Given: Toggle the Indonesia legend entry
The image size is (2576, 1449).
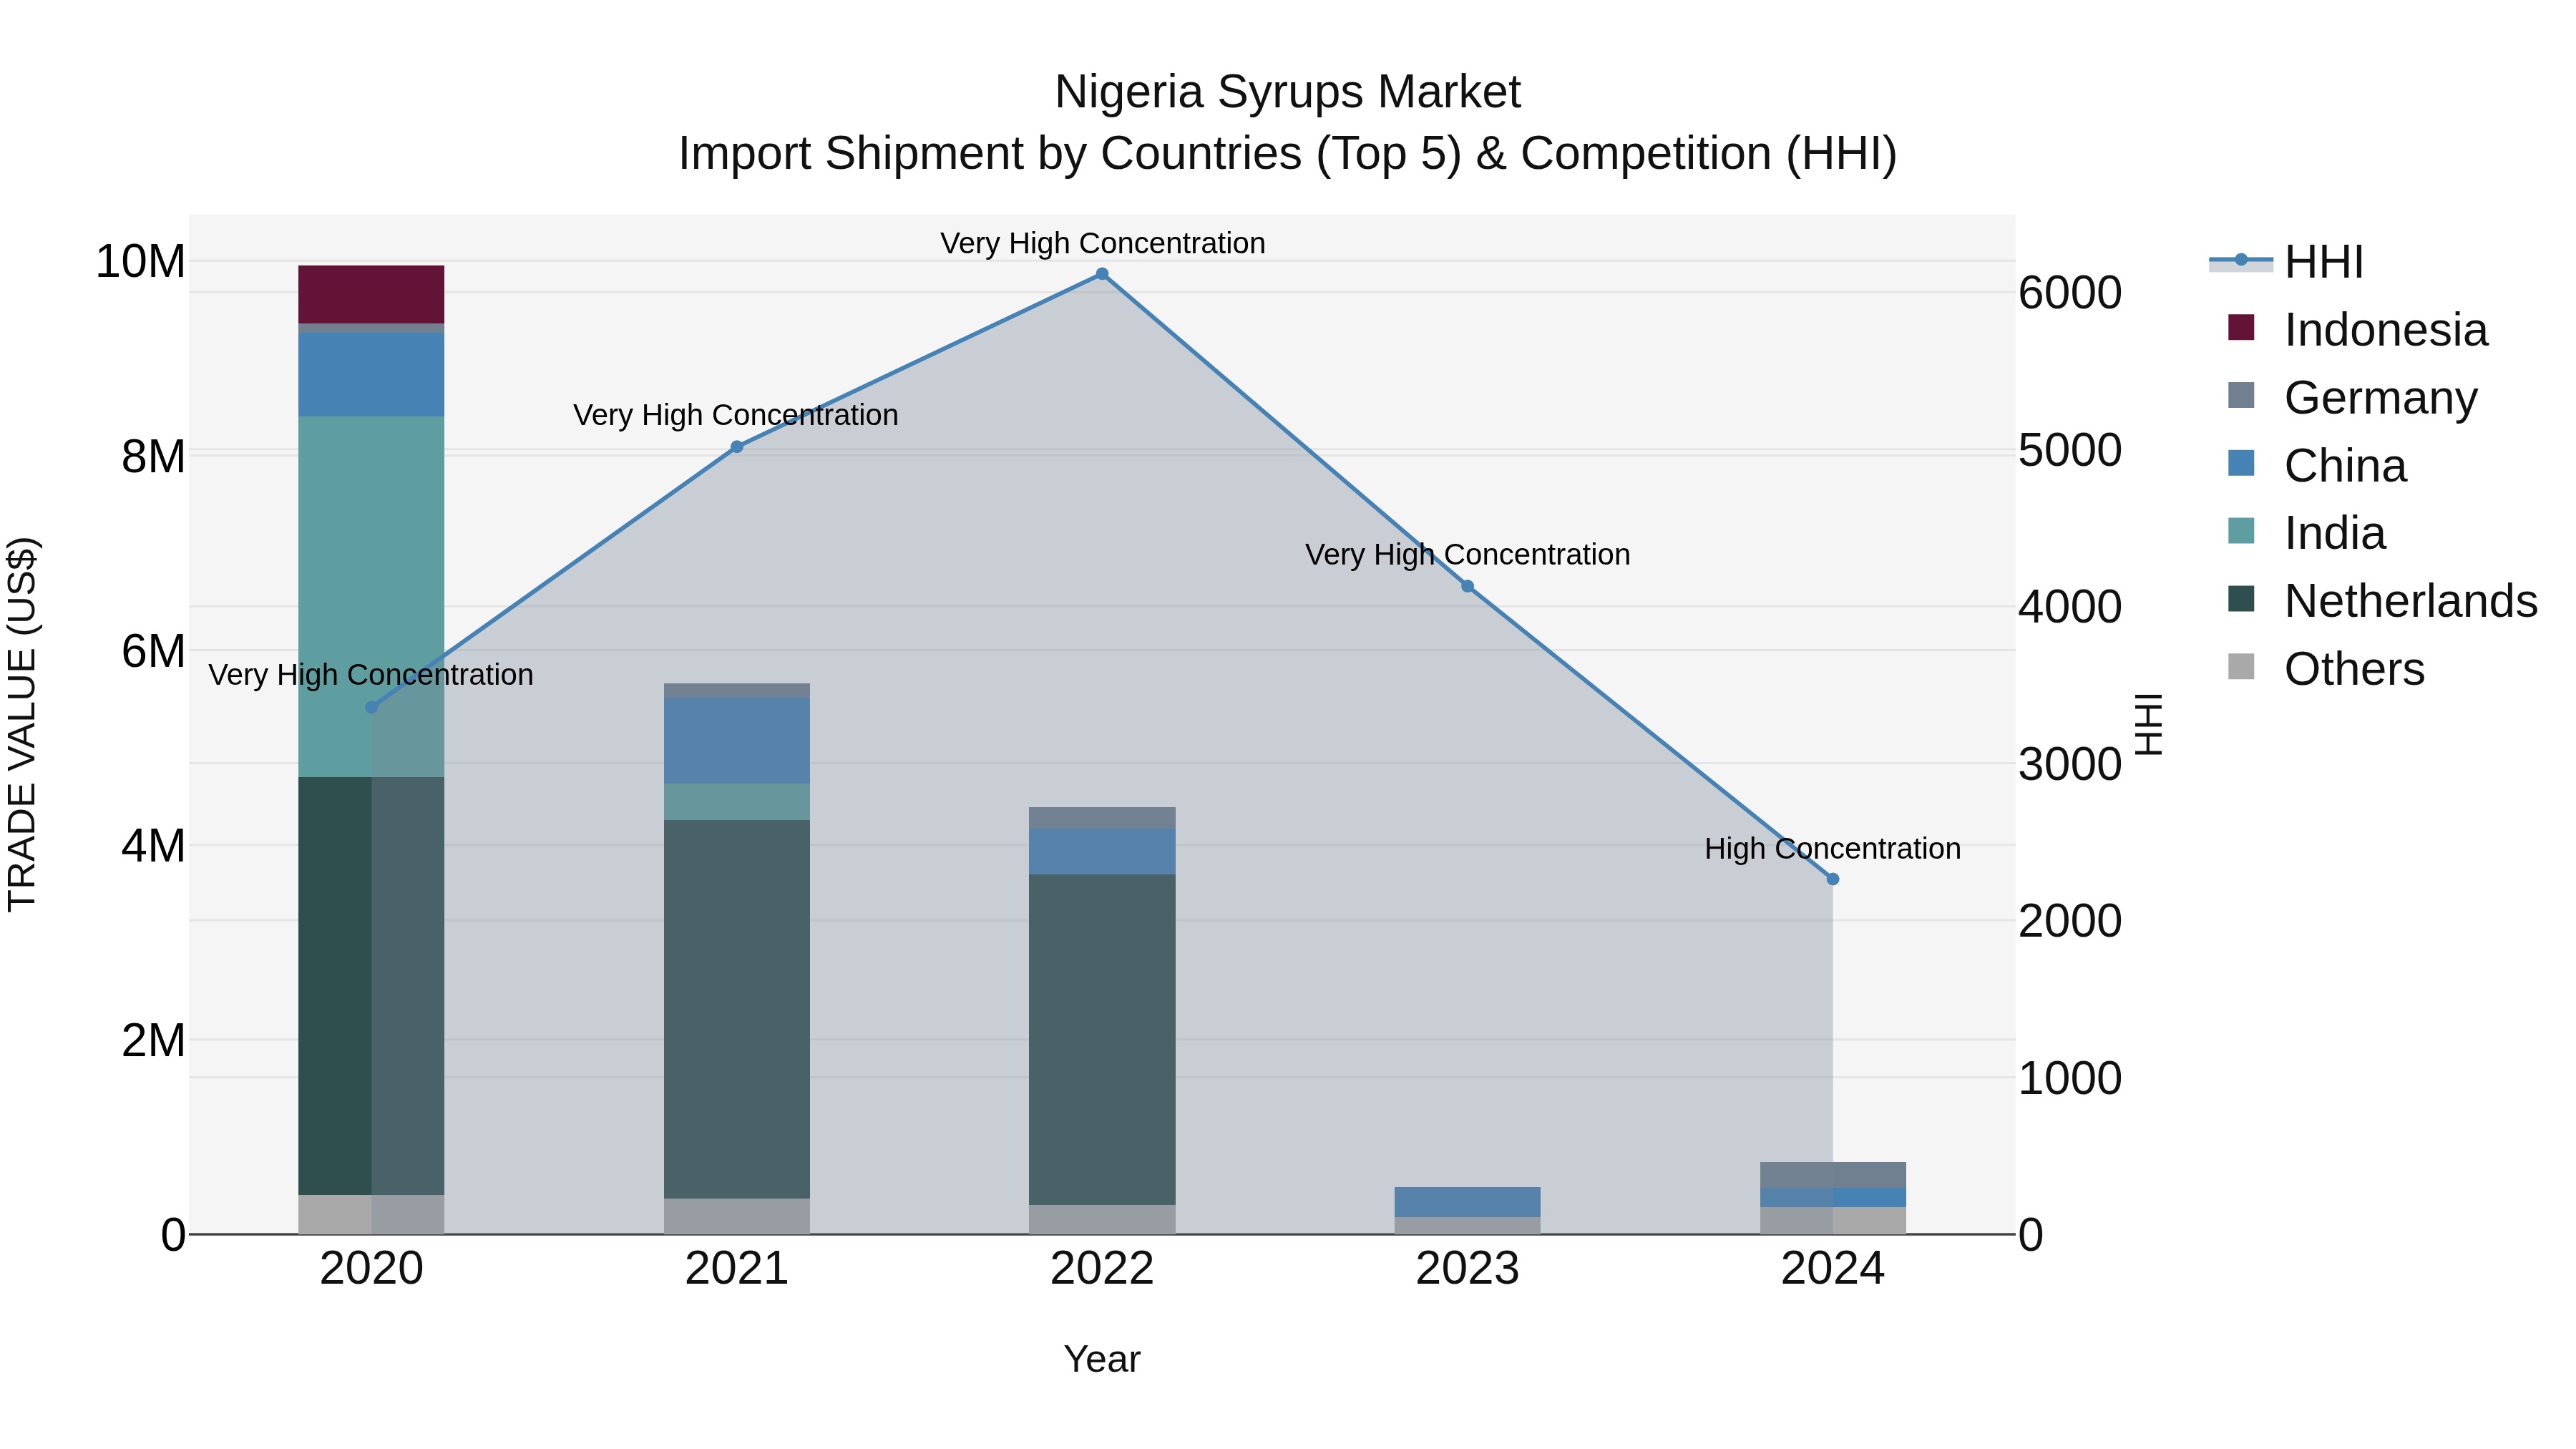Looking at the screenshot, I should click(x=2357, y=330).
